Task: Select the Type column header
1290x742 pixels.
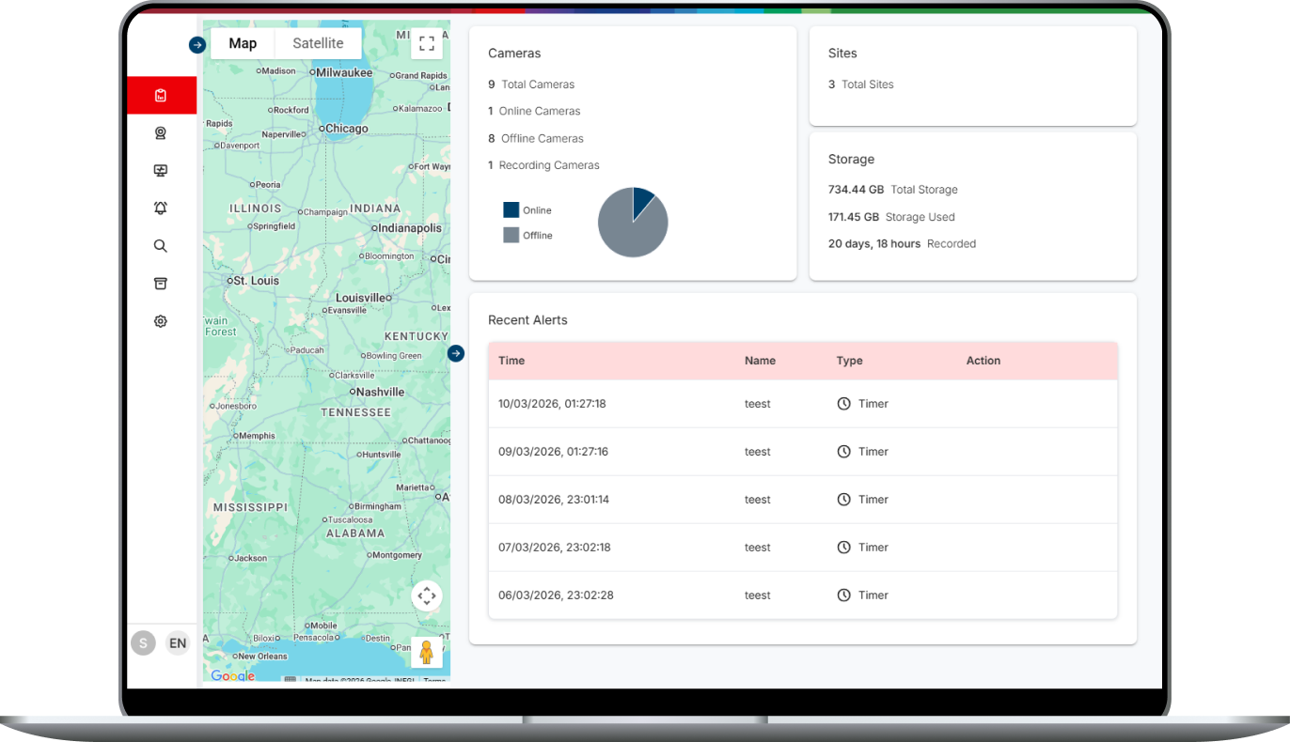Action: point(849,360)
